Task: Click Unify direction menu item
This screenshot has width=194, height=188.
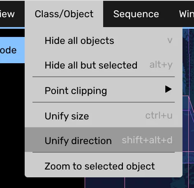Action: click(x=104, y=140)
